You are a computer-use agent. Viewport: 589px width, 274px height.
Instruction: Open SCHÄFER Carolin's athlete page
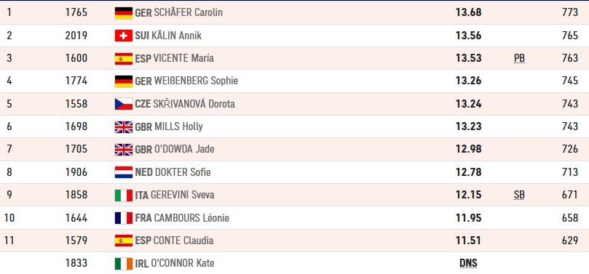point(188,13)
